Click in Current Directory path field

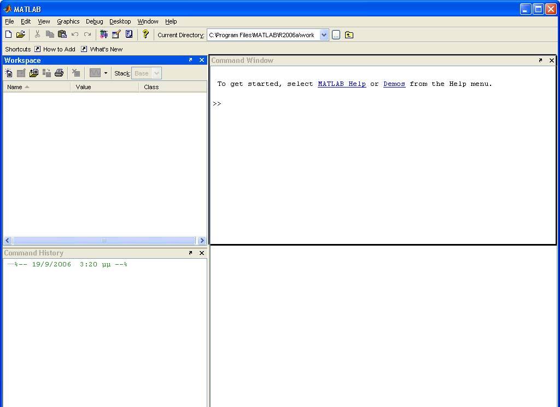(264, 35)
